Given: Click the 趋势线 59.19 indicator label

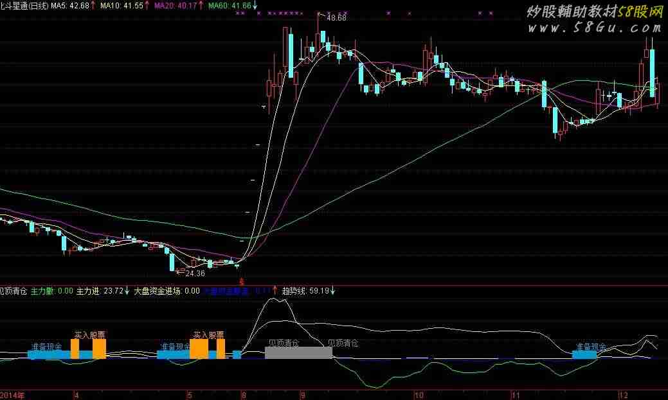Looking at the screenshot, I should (x=305, y=291).
